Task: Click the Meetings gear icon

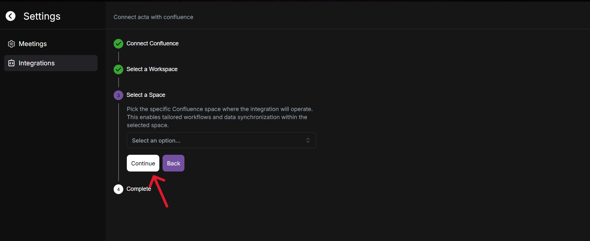Action: coord(12,44)
